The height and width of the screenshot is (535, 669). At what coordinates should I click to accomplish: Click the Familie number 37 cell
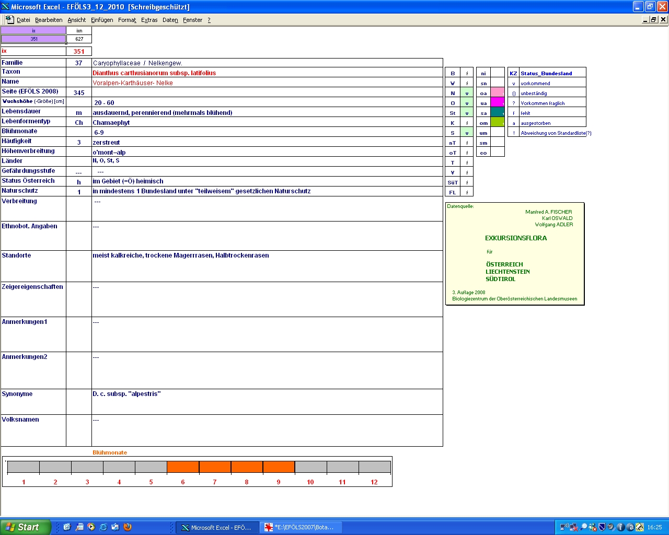(79, 63)
